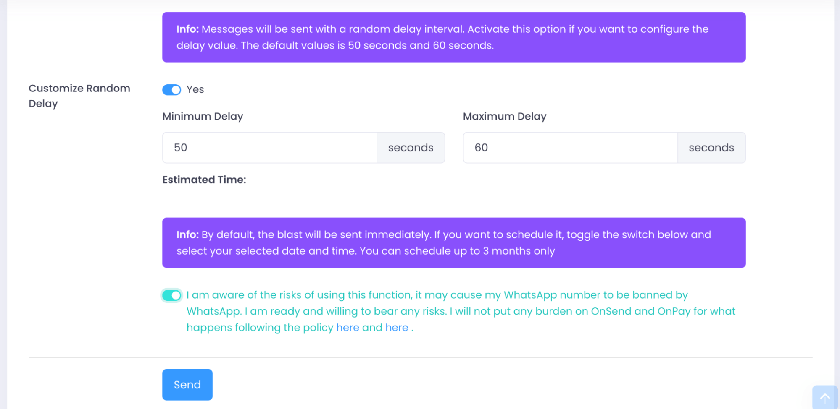Image resolution: width=840 pixels, height=409 pixels.
Task: Toggle the risk awareness agreement switch
Action: click(x=171, y=295)
